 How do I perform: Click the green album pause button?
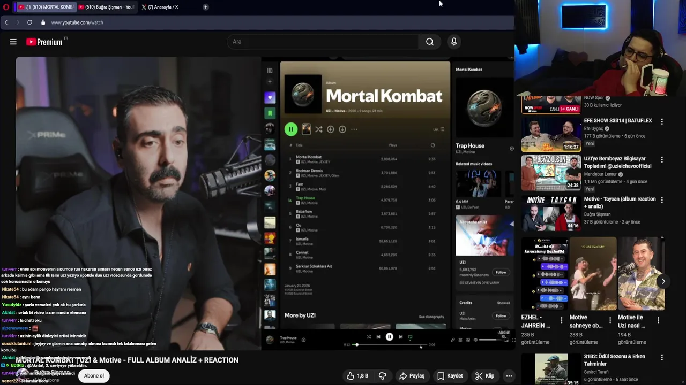tap(291, 129)
